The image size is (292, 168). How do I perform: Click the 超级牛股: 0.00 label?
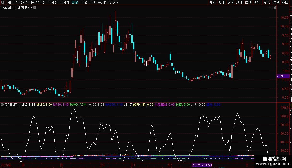(x=143, y=105)
